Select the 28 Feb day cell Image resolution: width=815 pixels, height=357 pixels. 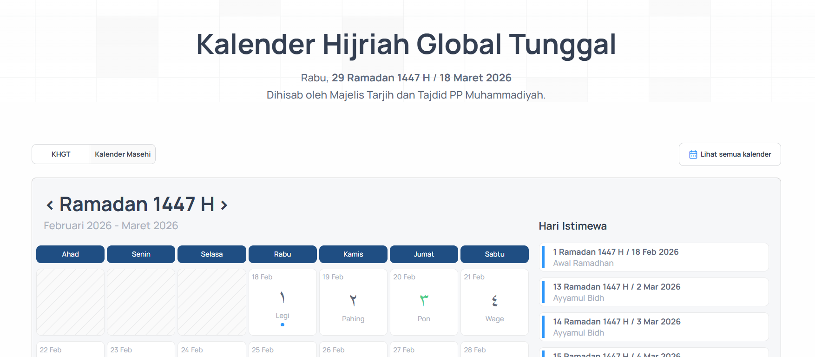(x=494, y=350)
